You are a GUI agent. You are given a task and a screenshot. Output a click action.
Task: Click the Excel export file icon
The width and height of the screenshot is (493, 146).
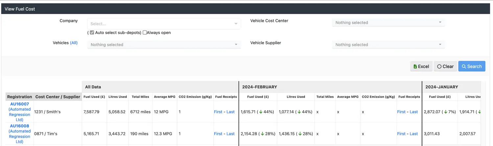tap(415, 66)
